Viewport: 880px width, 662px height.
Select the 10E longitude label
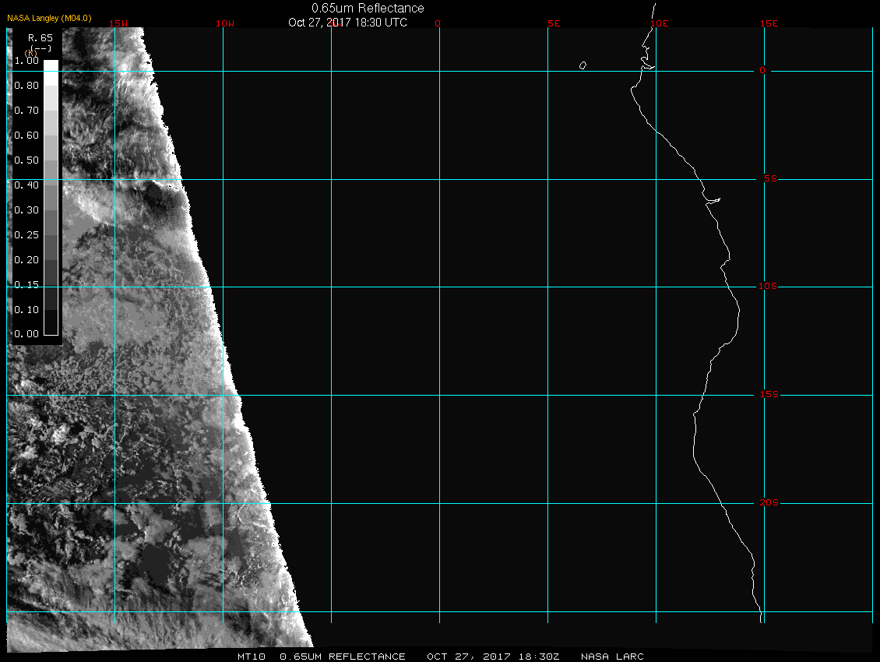point(659,23)
